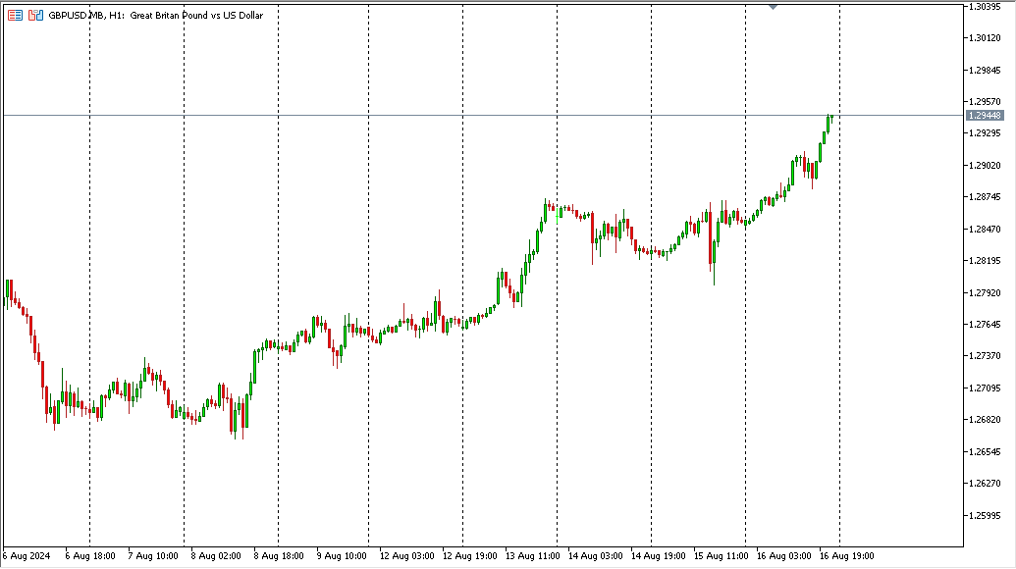The height and width of the screenshot is (569, 1016).
Task: Click the 1.26820 price axis label
Action: (x=985, y=420)
